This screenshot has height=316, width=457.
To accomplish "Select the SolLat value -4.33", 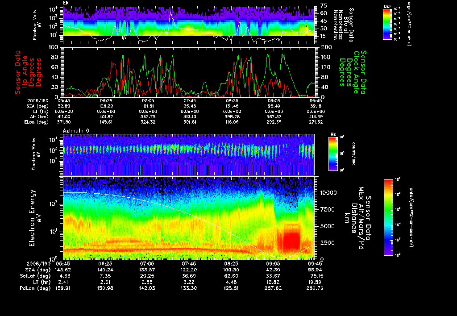I will coord(63,276).
